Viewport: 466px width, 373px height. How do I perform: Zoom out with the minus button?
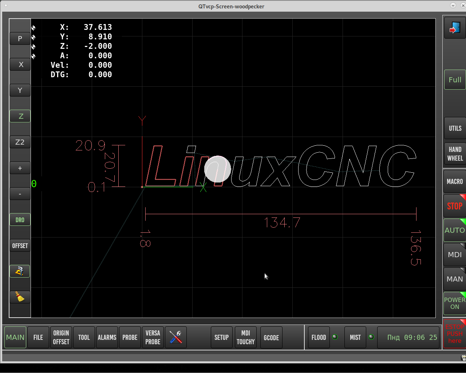pos(20,194)
